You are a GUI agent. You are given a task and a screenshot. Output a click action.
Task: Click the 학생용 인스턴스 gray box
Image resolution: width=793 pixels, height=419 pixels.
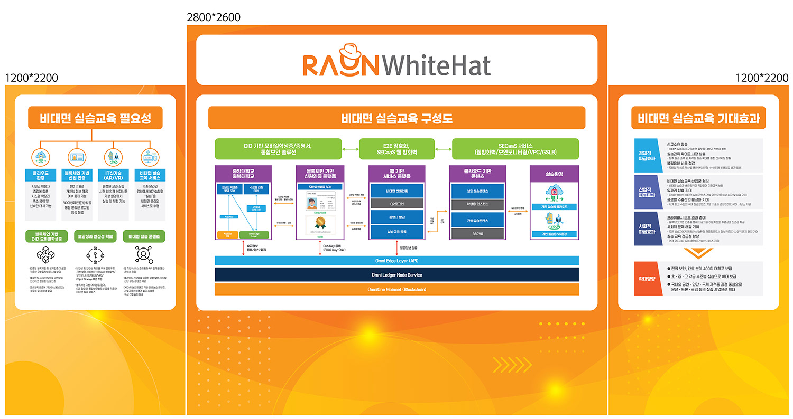pyautogui.click(x=477, y=205)
